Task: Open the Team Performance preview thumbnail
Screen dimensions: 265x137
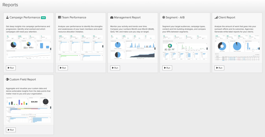Action: pos(81,48)
